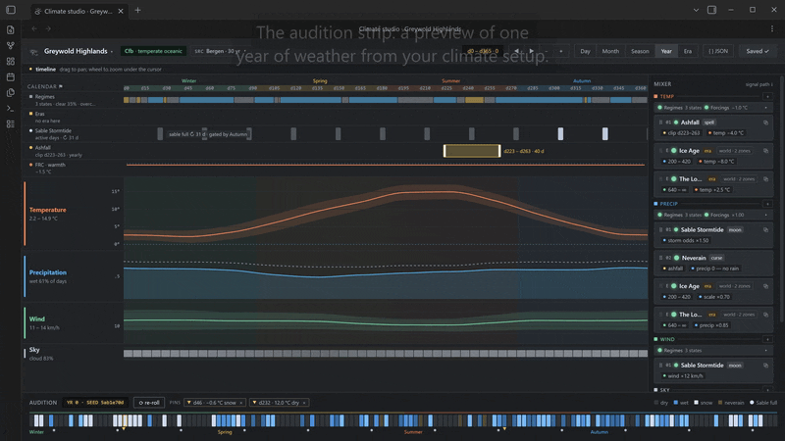Viewport: 785px width, 441px height.
Task: Grab the drag handle of Neverain card
Action: click(x=660, y=258)
